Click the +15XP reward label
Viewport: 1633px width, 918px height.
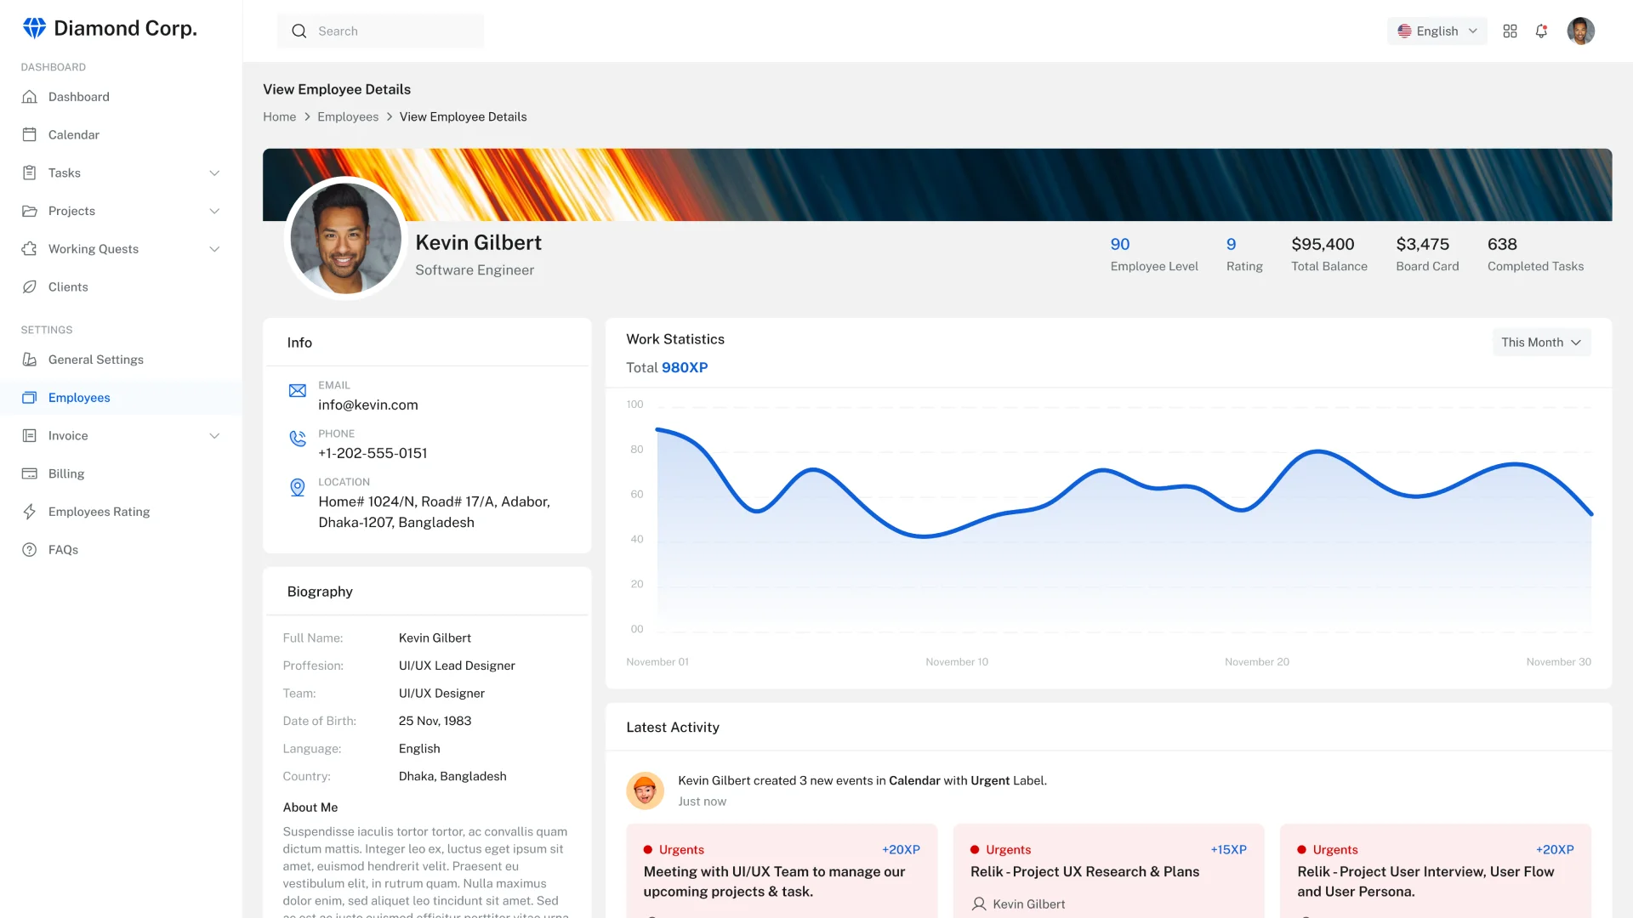[x=1228, y=850]
